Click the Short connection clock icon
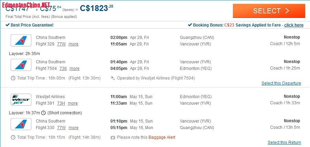This screenshot has height=147, width=310. 43,113
